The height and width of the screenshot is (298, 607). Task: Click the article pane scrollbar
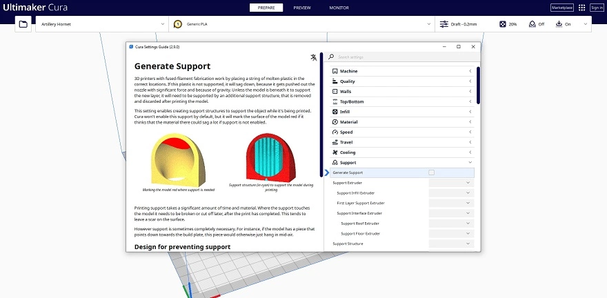[321, 115]
